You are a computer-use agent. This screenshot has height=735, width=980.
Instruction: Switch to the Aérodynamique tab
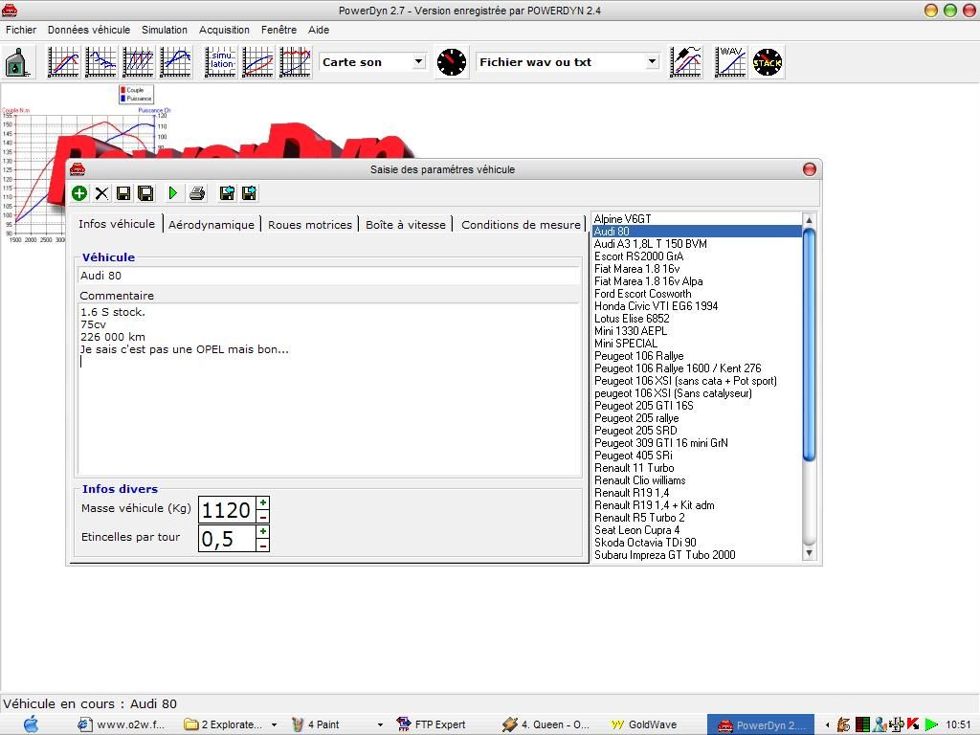(x=212, y=224)
